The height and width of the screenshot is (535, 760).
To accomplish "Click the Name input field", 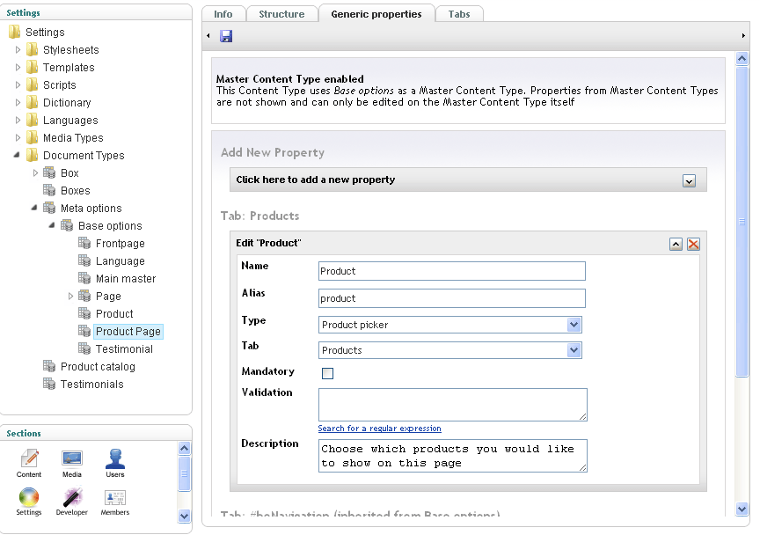I will [x=452, y=271].
